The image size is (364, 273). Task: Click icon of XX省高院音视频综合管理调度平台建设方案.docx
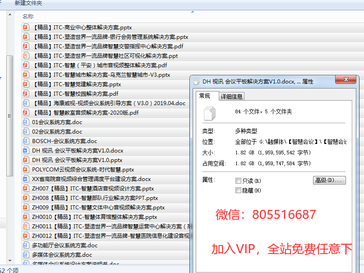point(26,179)
